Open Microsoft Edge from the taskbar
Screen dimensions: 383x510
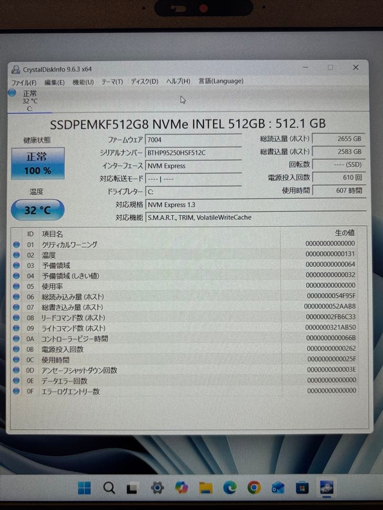pos(230,487)
